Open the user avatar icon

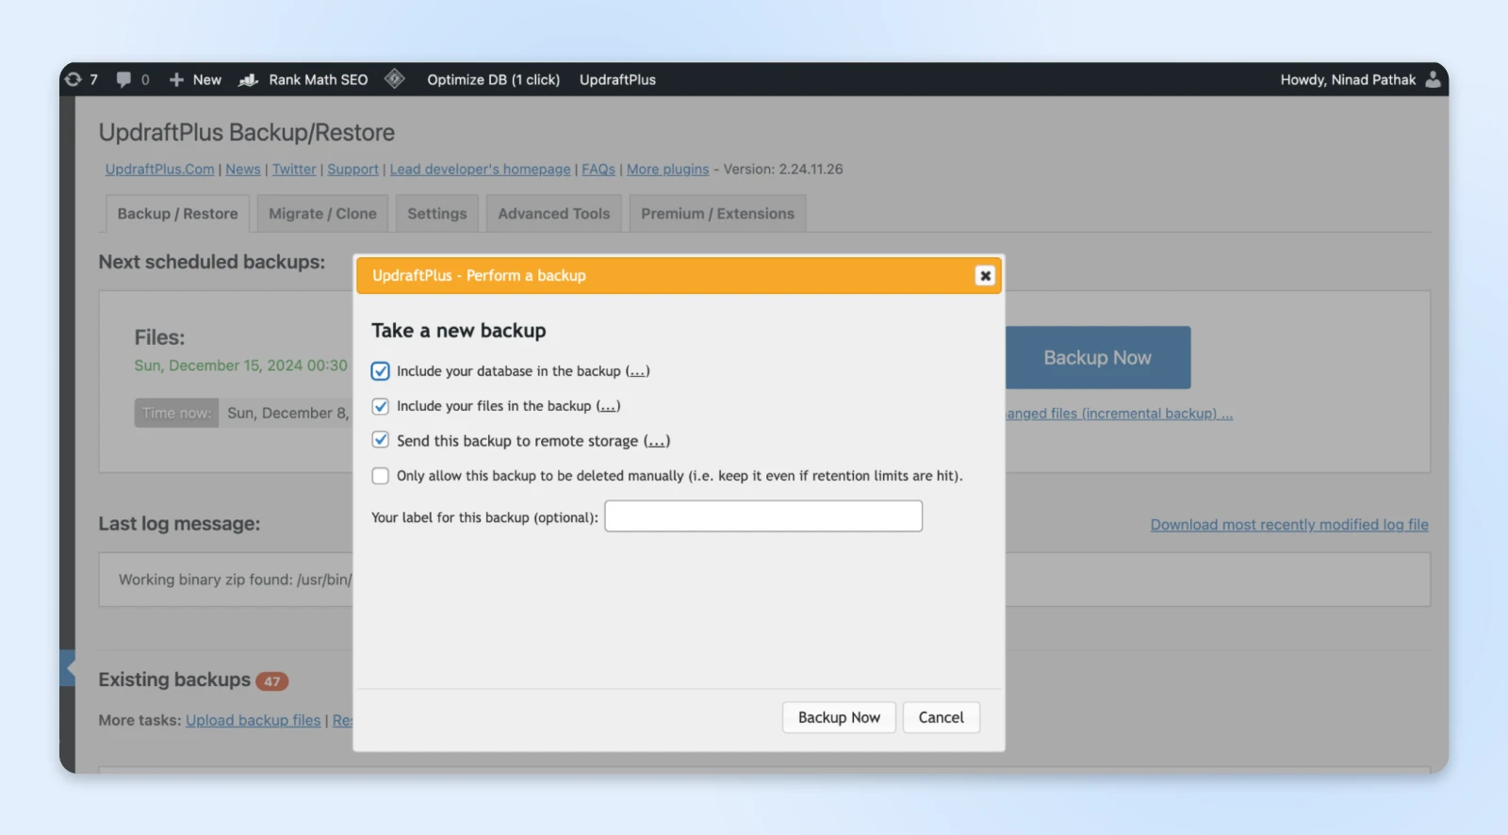click(x=1434, y=79)
